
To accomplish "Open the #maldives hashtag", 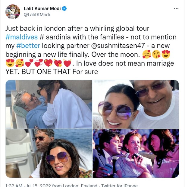I will click(x=21, y=37).
